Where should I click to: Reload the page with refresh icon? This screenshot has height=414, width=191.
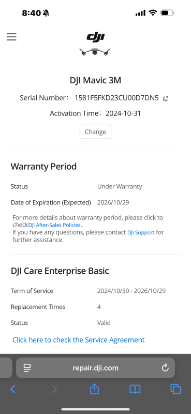point(165,367)
